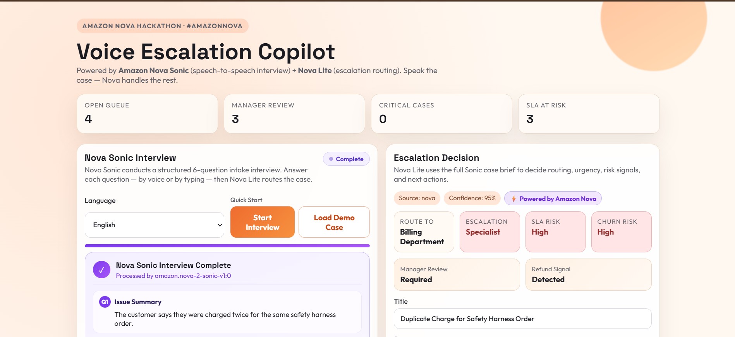Click the Complete status dot indicator

click(331, 159)
